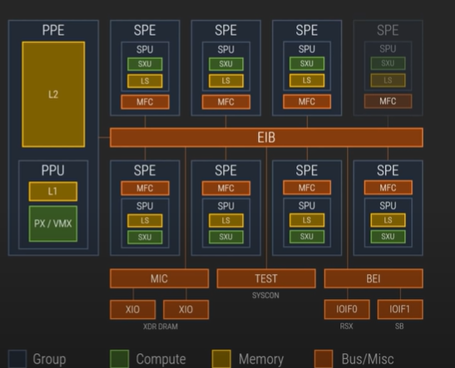Click the orange Bus/Misc legend swatch
This screenshot has height=368, width=455.
point(324,359)
